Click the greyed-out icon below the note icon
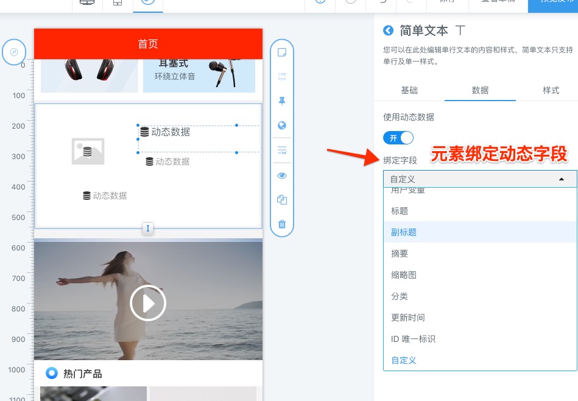Screen dimensions: 578x401 (282, 77)
